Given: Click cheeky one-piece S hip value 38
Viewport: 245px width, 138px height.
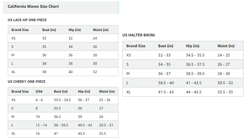Looking at the screenshot, I should [x=80, y=108].
